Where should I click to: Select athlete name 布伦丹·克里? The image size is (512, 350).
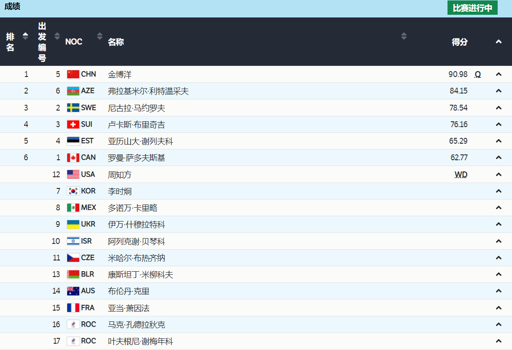pos(129,291)
